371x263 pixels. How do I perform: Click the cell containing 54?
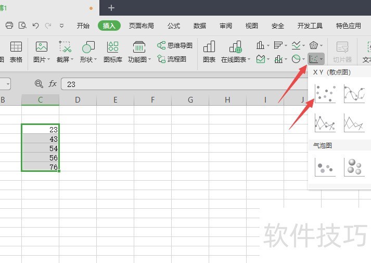point(40,148)
